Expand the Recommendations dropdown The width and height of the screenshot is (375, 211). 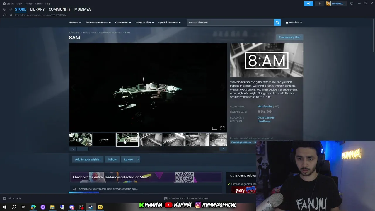pos(98,23)
